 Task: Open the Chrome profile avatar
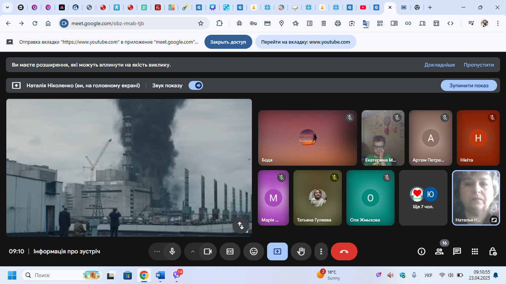tap(485, 23)
